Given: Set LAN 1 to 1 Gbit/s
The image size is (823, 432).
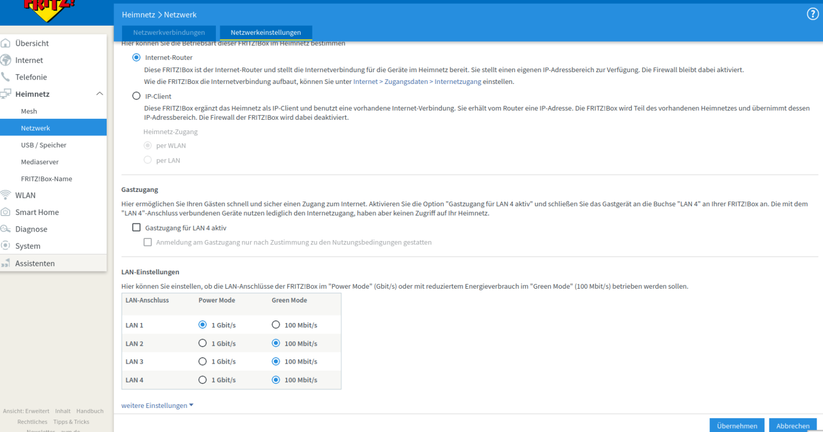Looking at the screenshot, I should coord(203,325).
